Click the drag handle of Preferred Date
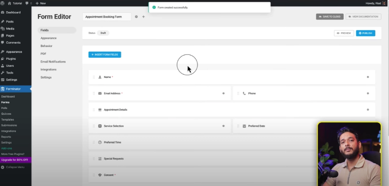Viewport: 389px width, 186px height. click(238, 126)
